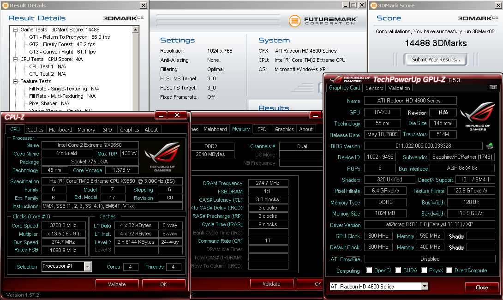Click Validate button in front CPU-Z window
The width and height of the screenshot is (503, 300).
(x=117, y=284)
